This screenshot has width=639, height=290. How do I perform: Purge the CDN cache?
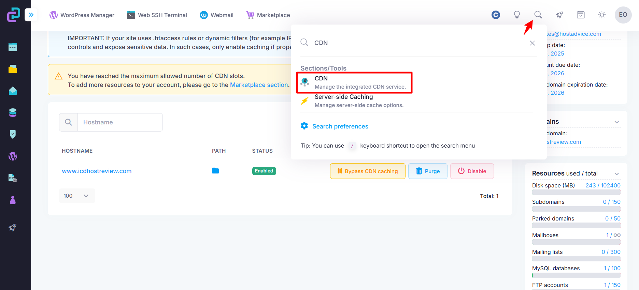point(428,171)
